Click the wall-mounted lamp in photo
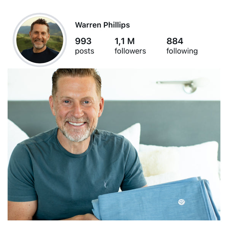 coord(178,86)
